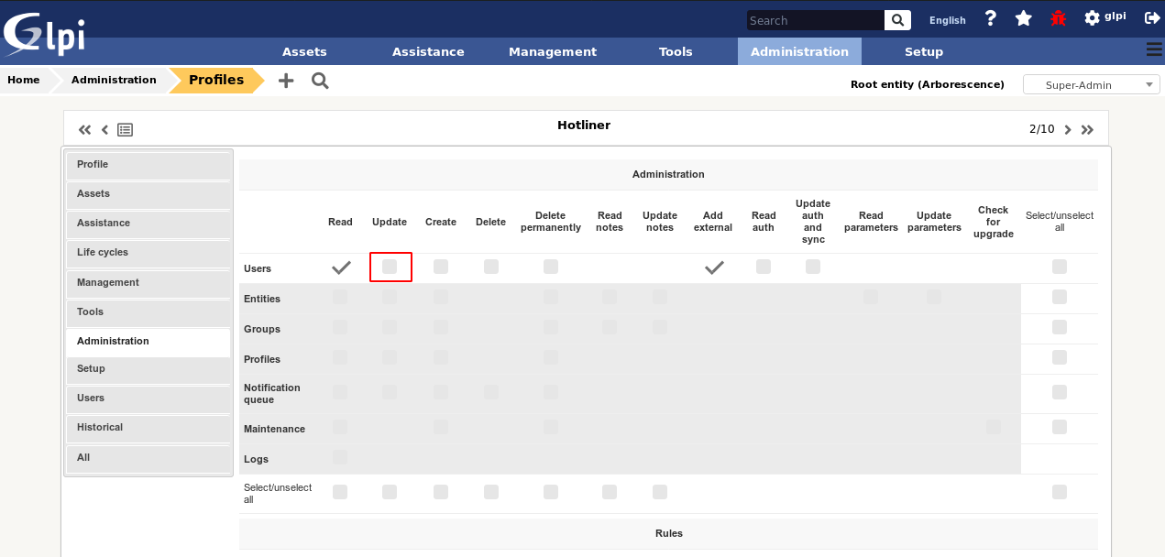This screenshot has height=557, width=1165.
Task: Click the saved searches star icon
Action: tap(1023, 17)
